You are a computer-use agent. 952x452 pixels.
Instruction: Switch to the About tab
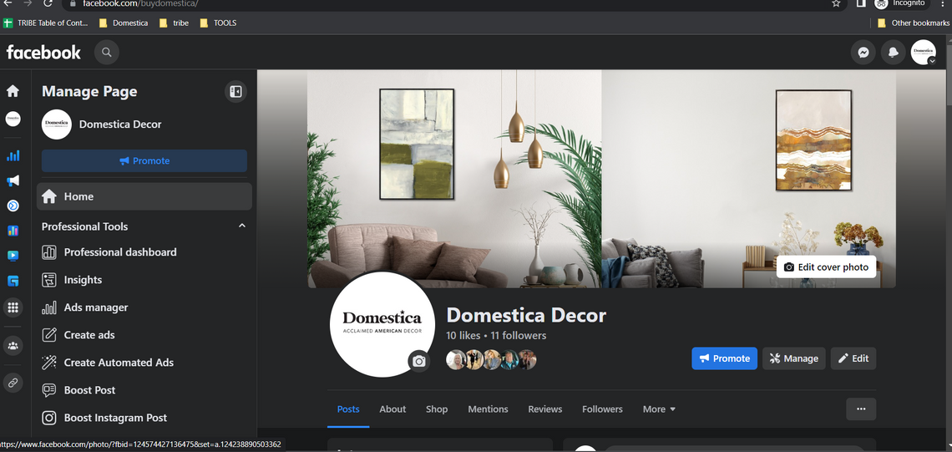tap(392, 409)
